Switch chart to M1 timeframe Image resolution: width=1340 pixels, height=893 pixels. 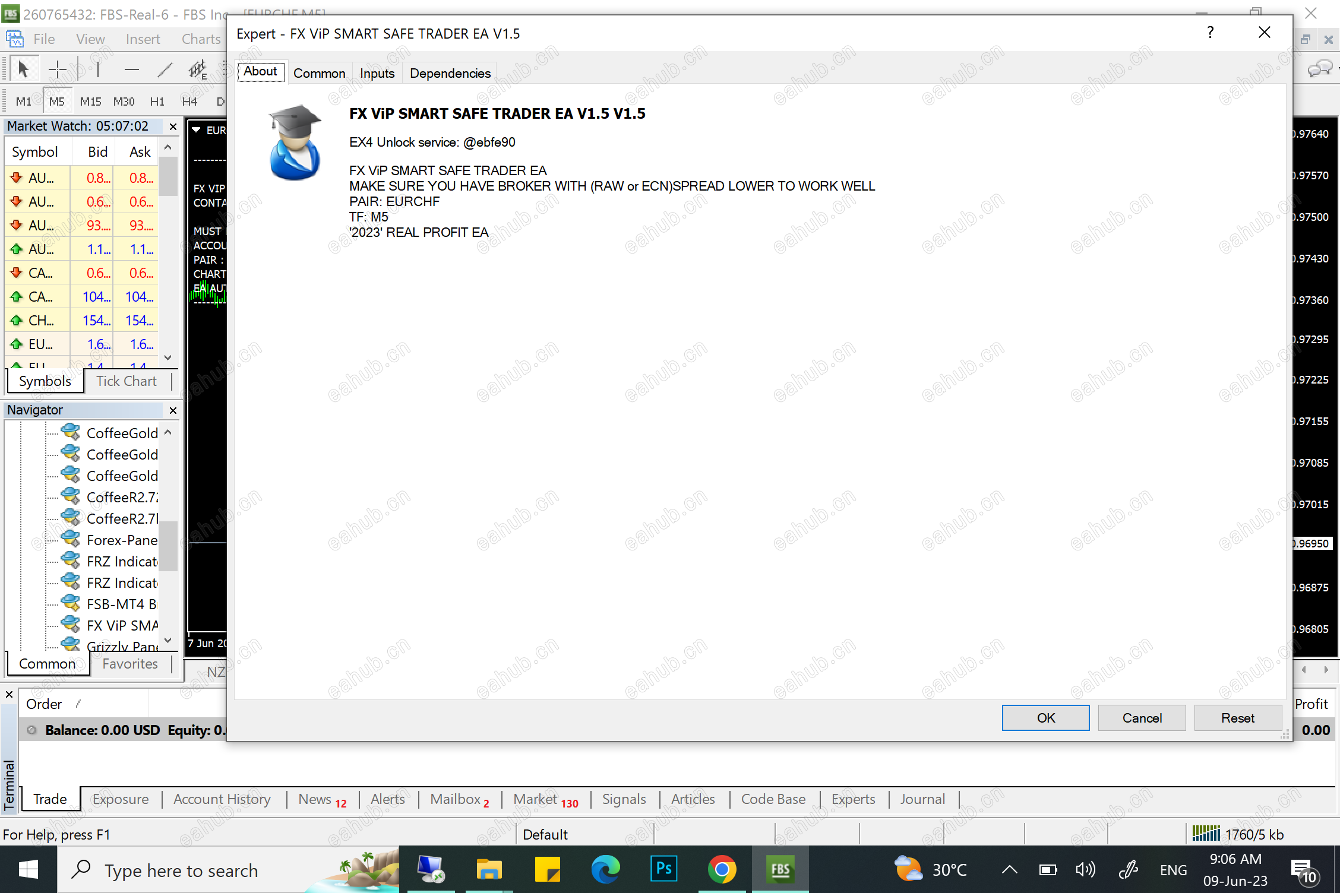tap(24, 101)
